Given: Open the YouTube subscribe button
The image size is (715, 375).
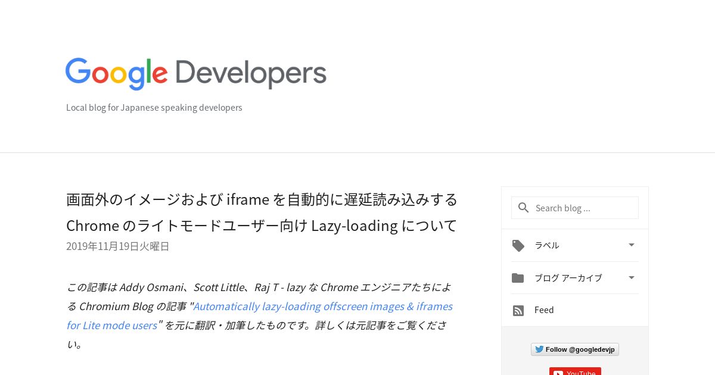Looking at the screenshot, I should pyautogui.click(x=575, y=371).
